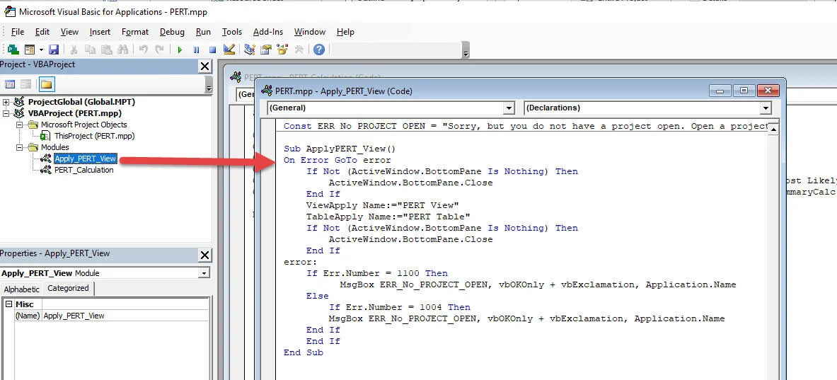
Task: Open the Insert object dropdown arrow
Action: 41,50
